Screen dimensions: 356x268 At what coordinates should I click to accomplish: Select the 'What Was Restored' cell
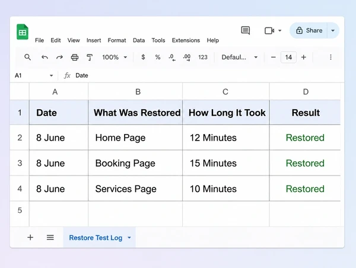coord(135,113)
